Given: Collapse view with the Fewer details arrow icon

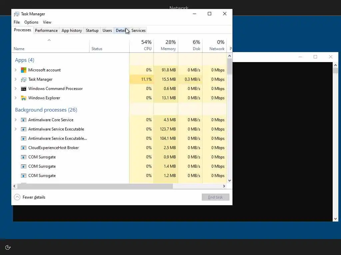Looking at the screenshot, I should point(17,197).
